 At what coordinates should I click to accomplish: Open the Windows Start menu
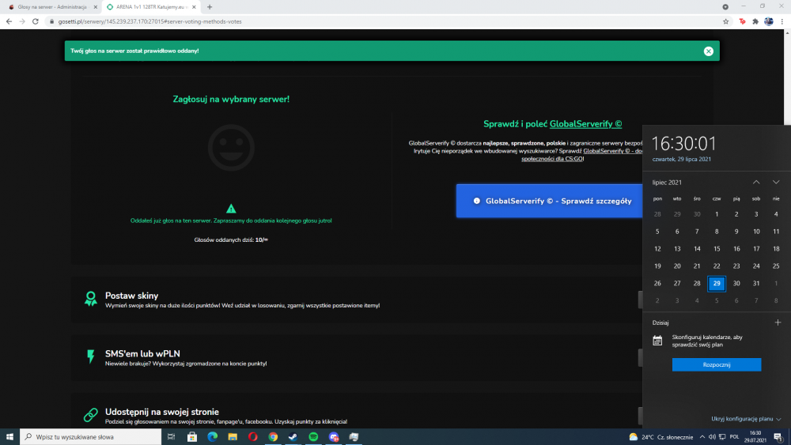tap(9, 436)
